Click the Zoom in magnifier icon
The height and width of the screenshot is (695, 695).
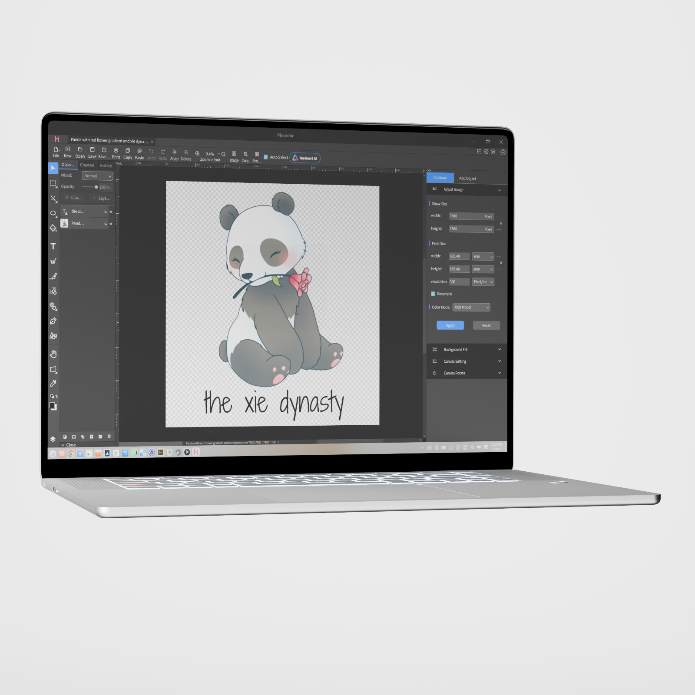pyautogui.click(x=197, y=153)
